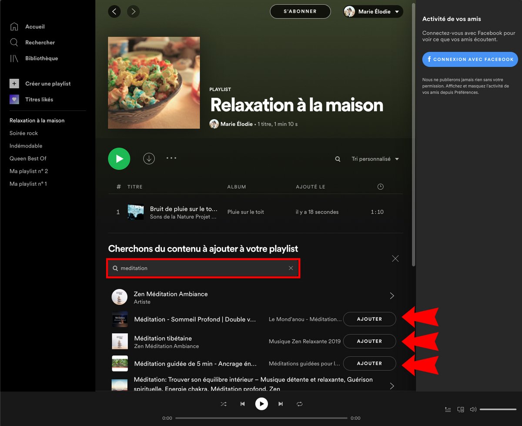This screenshot has width=522, height=426.
Task: Expand the Zen Méditation Ambiance artist result
Action: pos(392,296)
